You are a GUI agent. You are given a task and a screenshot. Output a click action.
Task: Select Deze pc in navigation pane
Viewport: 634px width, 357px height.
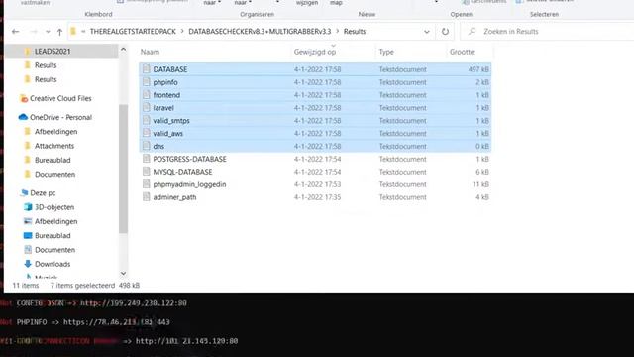pos(43,193)
